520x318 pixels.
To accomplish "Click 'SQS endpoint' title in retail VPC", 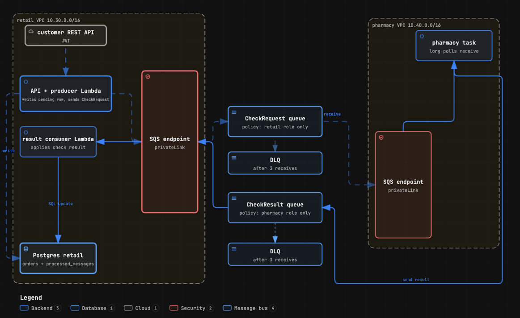I will 169,139.
